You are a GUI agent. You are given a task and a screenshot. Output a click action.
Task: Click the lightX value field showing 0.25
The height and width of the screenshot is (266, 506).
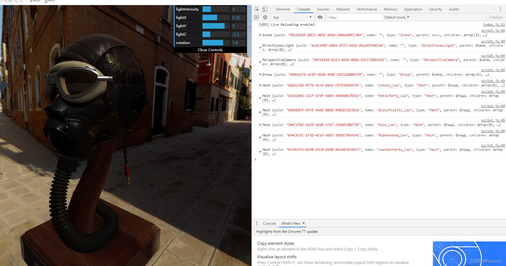pos(239,18)
